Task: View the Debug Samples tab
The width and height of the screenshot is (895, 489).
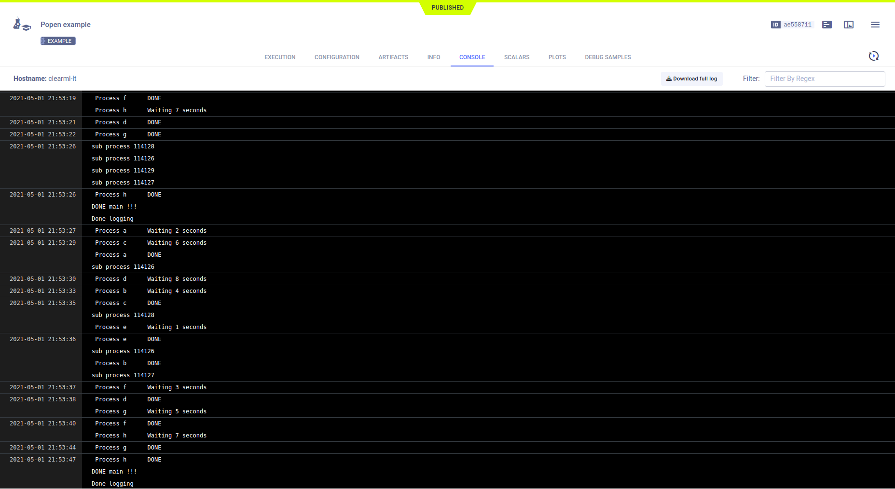Action: [607, 57]
